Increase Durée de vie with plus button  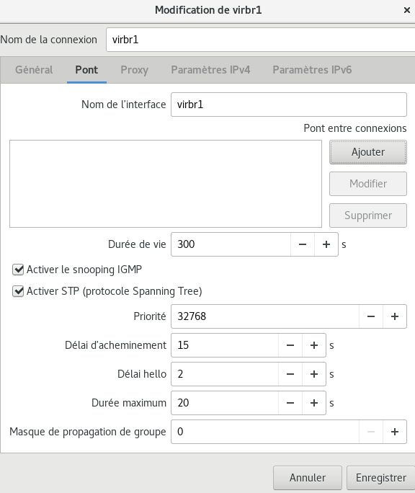pos(326,244)
